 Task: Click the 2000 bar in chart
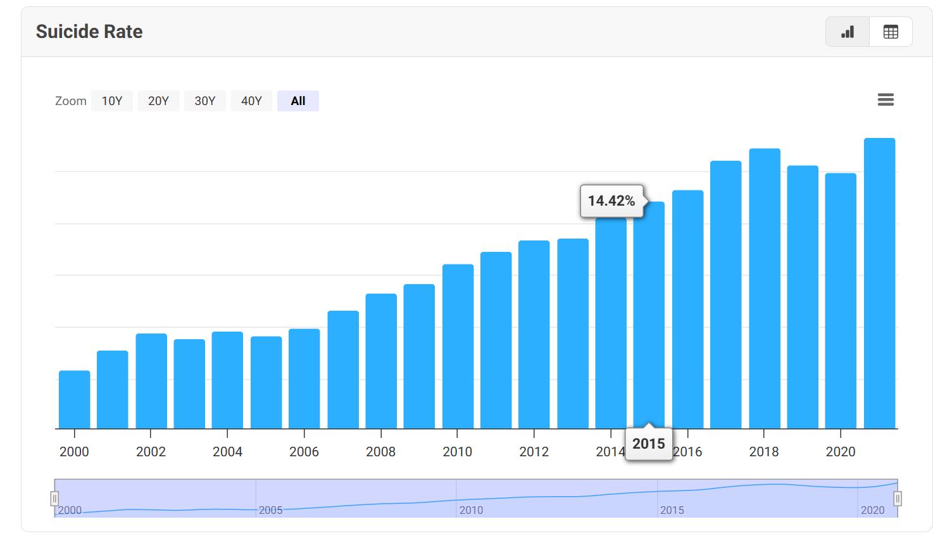pyautogui.click(x=75, y=400)
